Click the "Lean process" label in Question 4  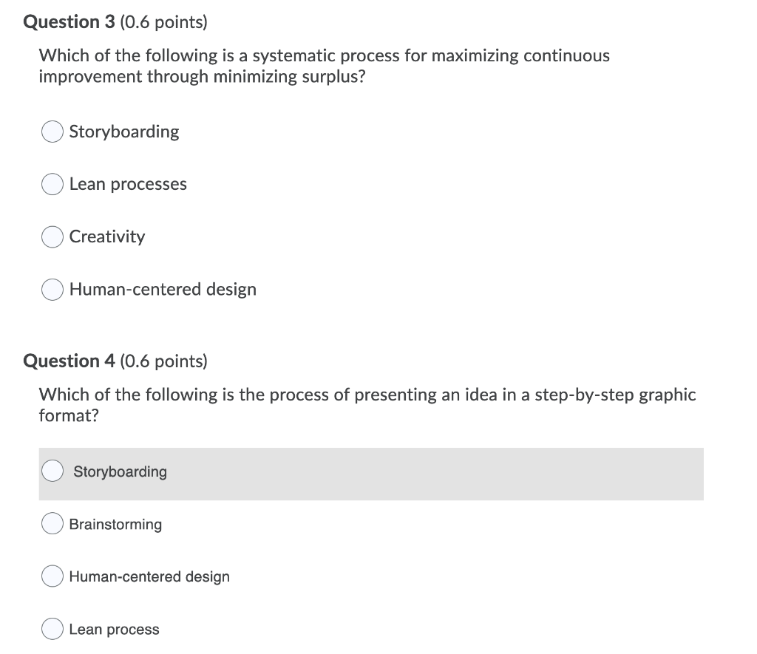point(114,630)
